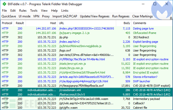Viewport: 173px width, 110px height.
Task: Click the 'Dating page lure' comment
Action: point(143,28)
